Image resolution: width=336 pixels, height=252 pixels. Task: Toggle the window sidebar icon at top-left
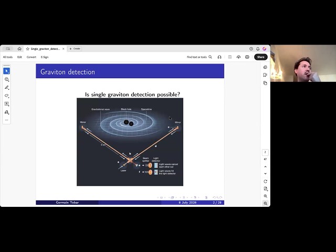(8, 49)
